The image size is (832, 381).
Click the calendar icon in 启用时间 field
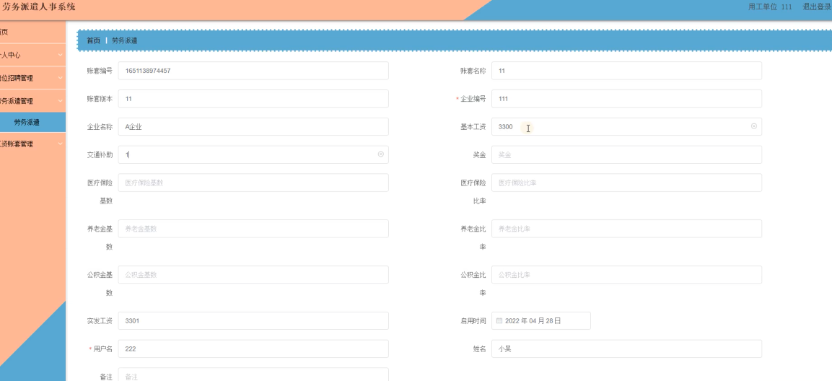point(499,320)
